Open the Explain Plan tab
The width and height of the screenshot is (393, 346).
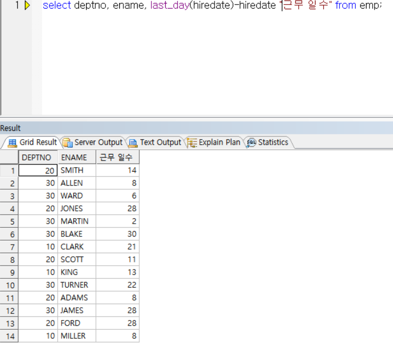[x=214, y=142]
